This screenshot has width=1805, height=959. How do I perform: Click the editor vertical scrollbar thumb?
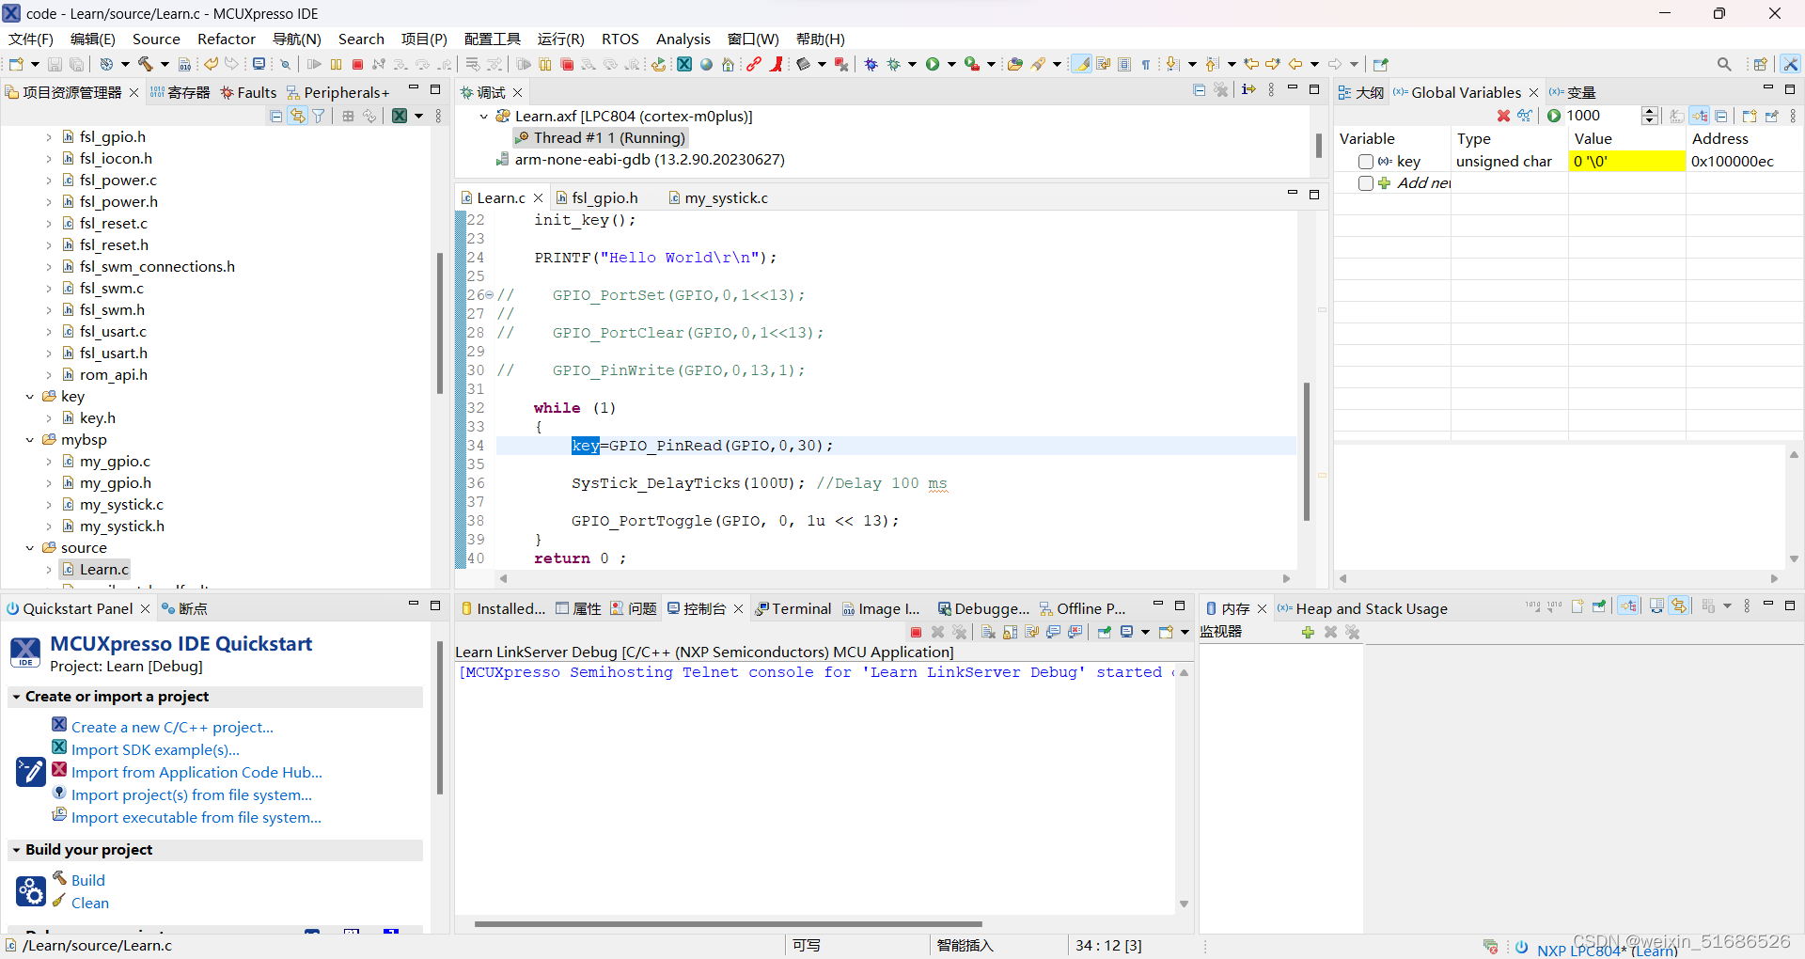click(1307, 451)
